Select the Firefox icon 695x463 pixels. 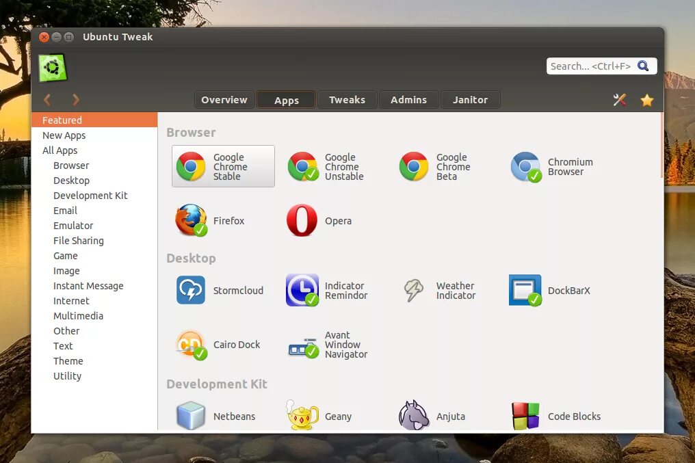(191, 220)
